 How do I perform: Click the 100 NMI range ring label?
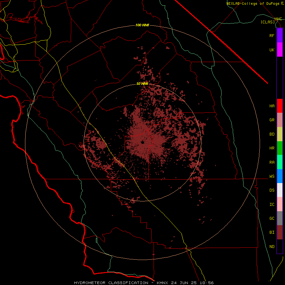pyautogui.click(x=142, y=25)
